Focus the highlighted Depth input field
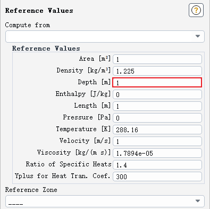This screenshot has width=210, height=209. [157, 83]
